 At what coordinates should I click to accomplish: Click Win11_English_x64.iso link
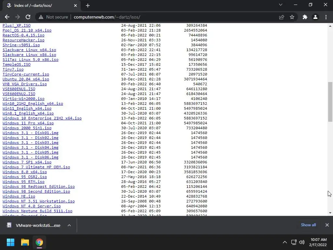tap(27, 108)
